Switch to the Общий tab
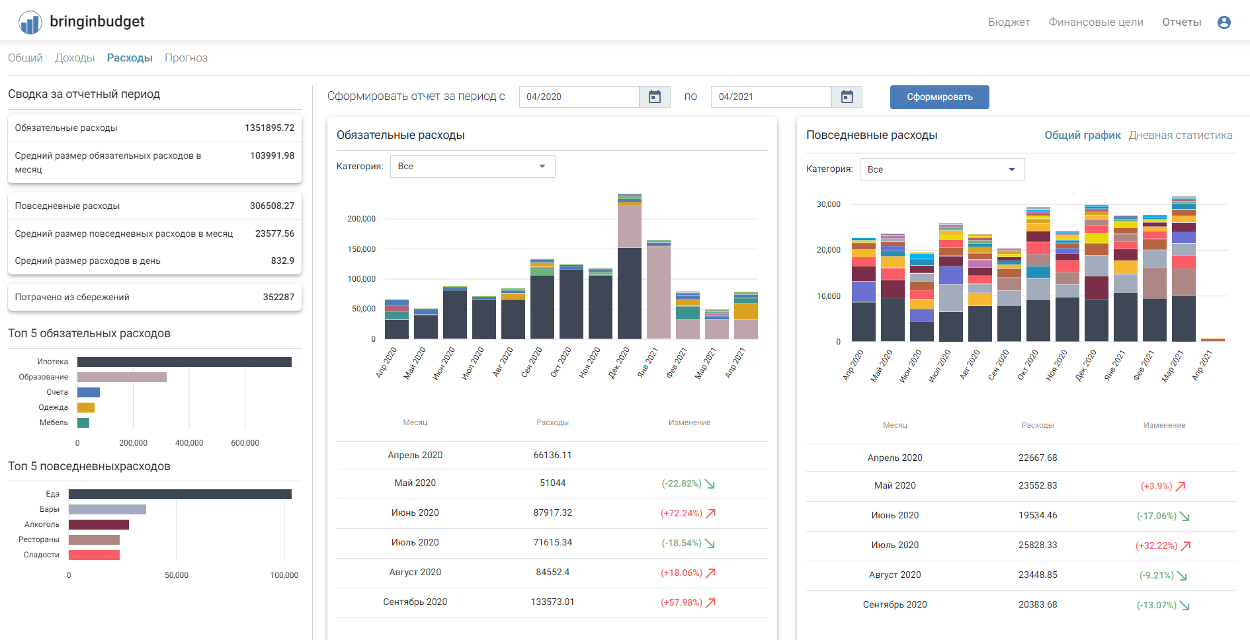This screenshot has width=1250, height=640. tap(25, 58)
